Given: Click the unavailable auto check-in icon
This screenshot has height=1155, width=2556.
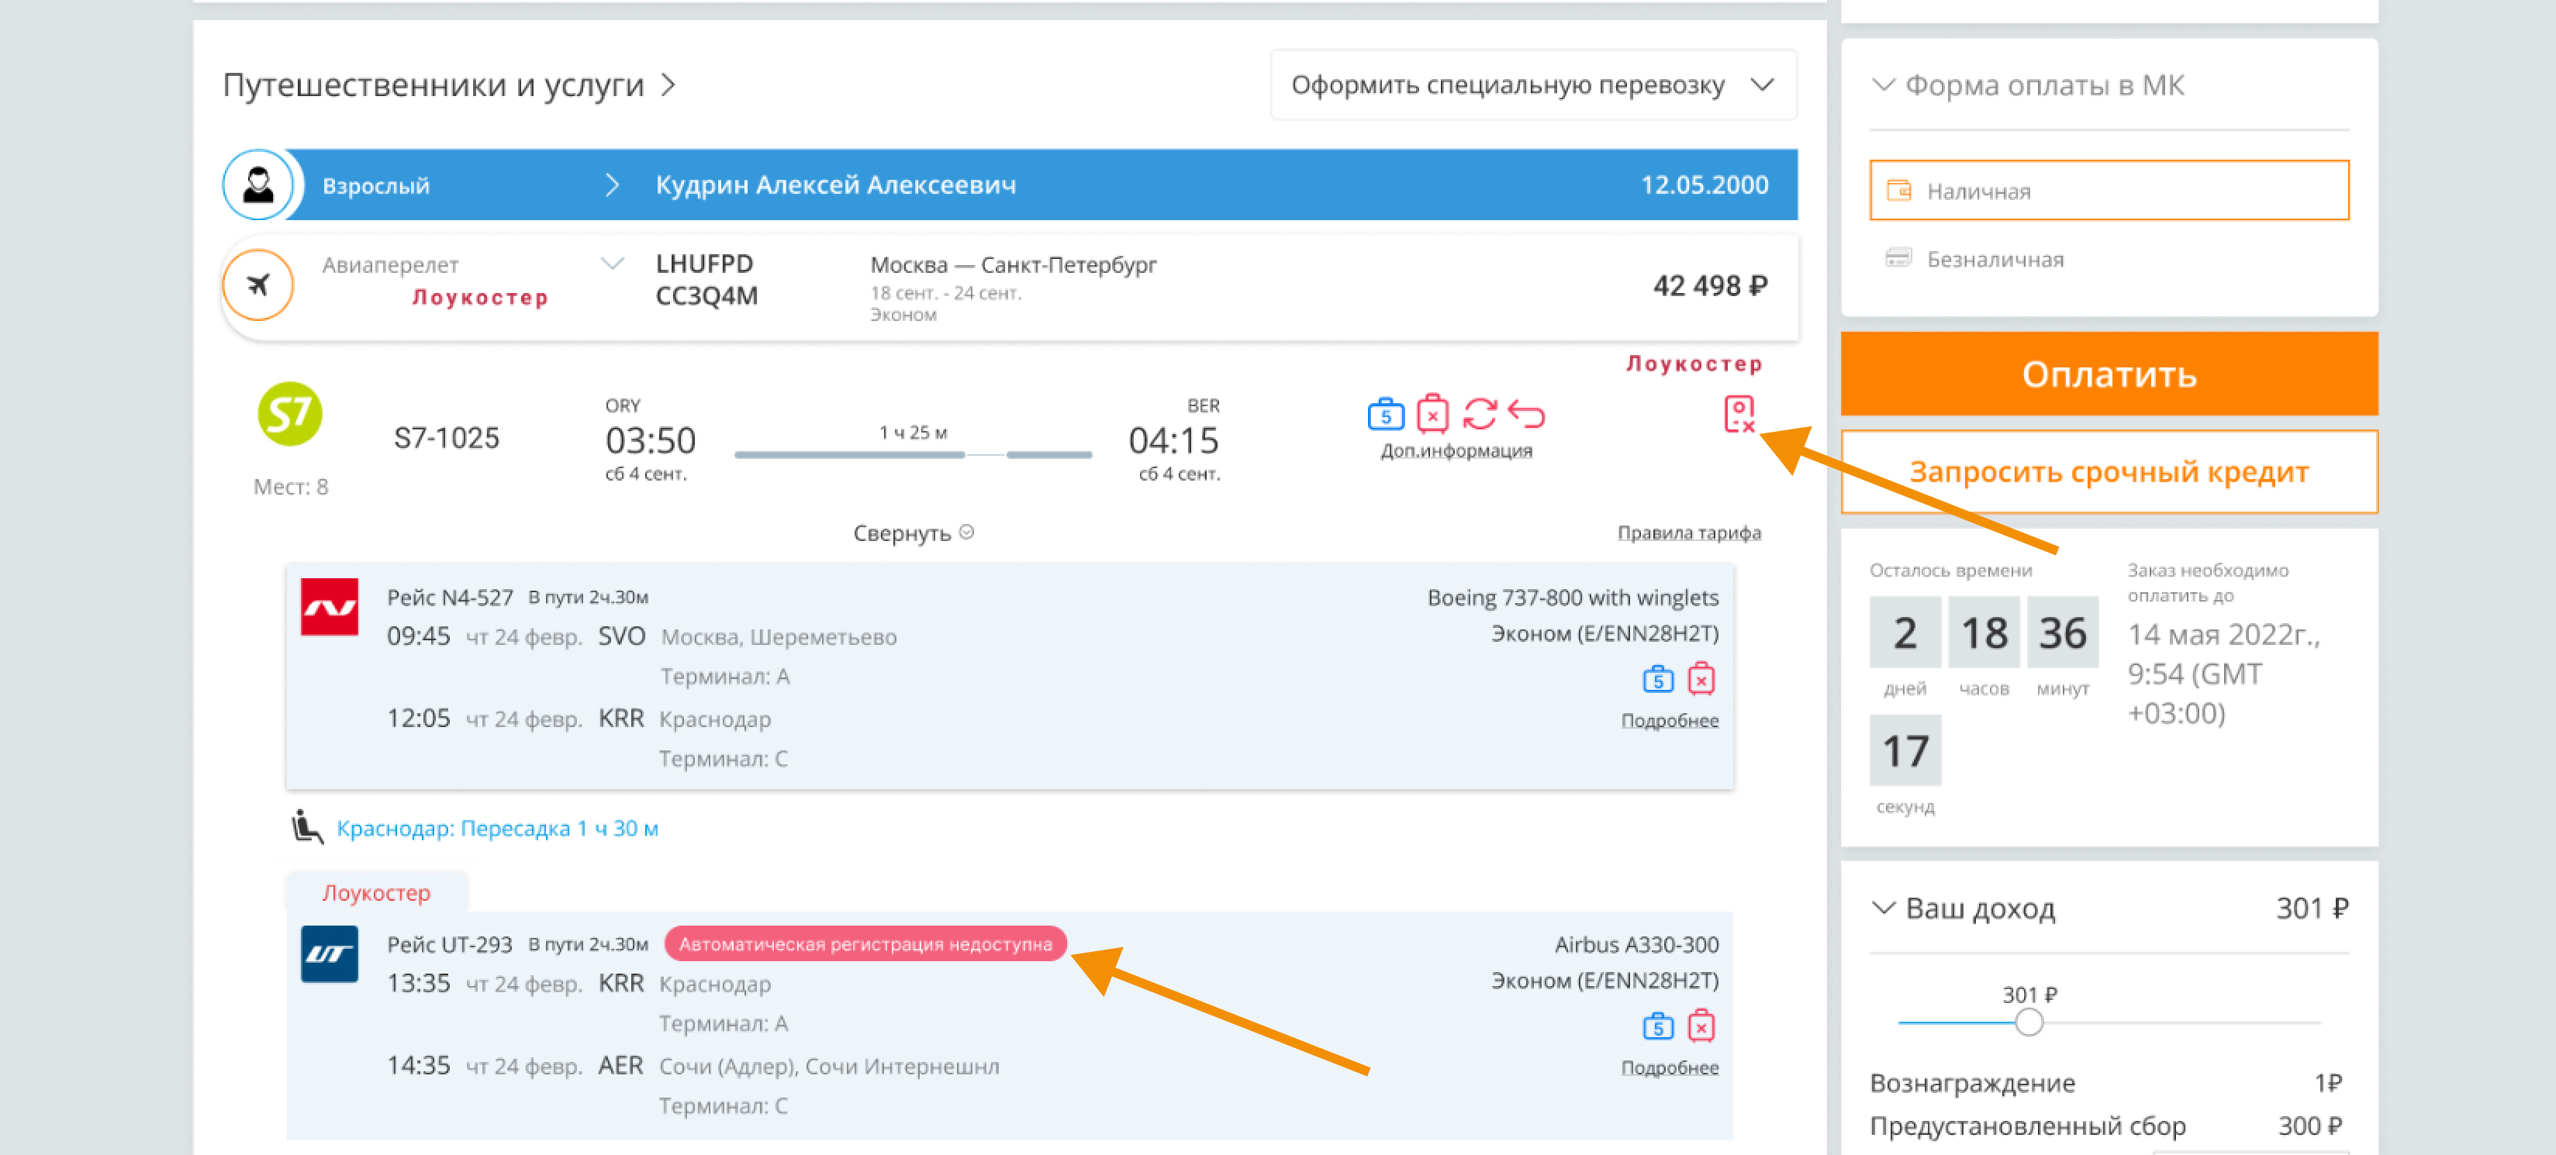Looking at the screenshot, I should pyautogui.click(x=1739, y=413).
